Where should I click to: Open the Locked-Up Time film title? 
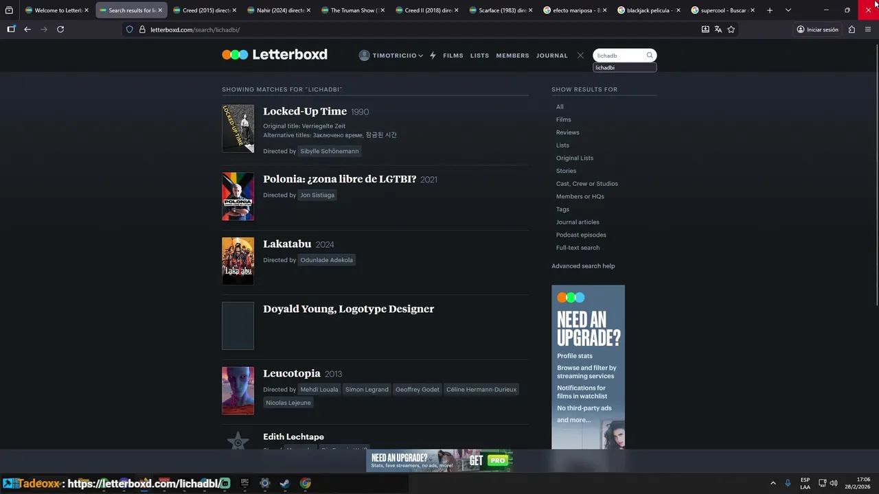[x=305, y=111]
